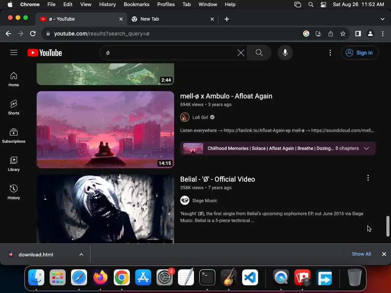Open mell-ø x Ambulo - Afloat Again title
Image resolution: width=391 pixels, height=293 pixels.
[x=226, y=96]
